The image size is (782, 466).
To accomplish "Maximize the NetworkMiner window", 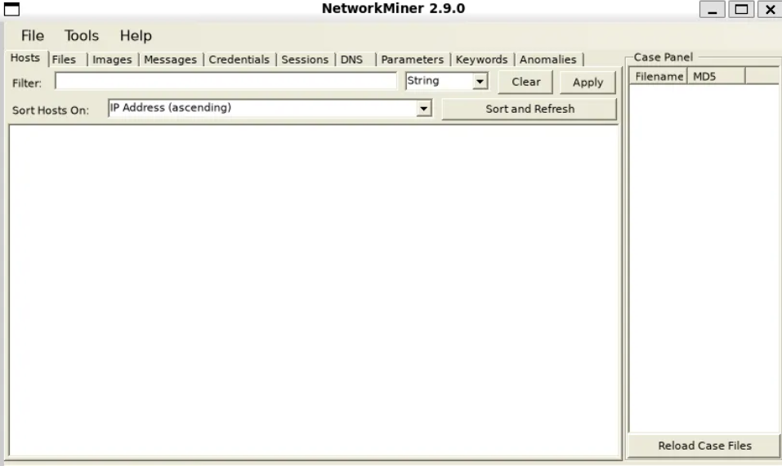I will 741,9.
